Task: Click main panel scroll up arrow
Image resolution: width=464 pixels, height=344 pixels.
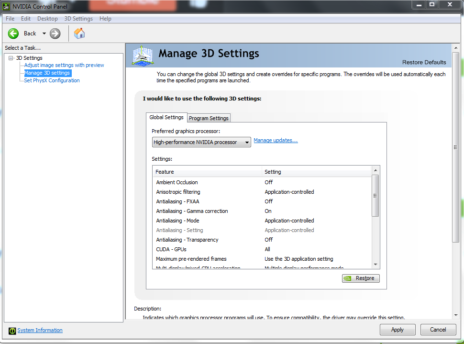Action: [x=456, y=48]
